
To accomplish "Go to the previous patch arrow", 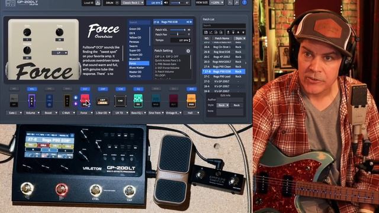I will 188,22.
